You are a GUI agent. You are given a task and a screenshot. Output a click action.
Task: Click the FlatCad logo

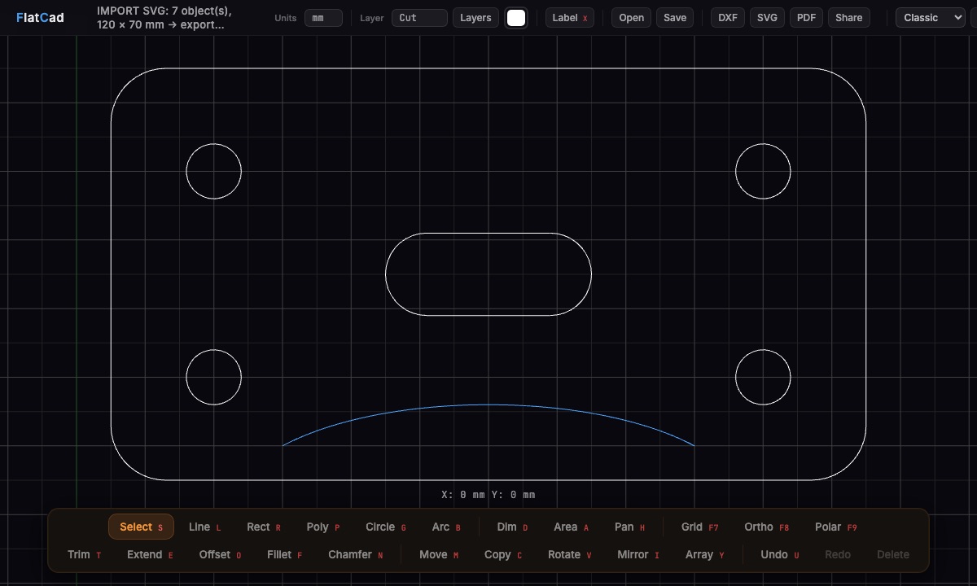40,18
